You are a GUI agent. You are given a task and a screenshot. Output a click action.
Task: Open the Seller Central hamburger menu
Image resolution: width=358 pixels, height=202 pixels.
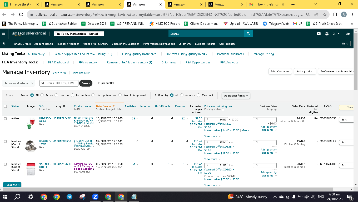3,34
